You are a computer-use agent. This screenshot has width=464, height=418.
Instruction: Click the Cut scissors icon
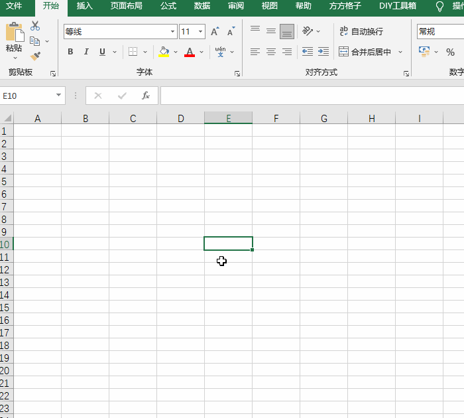tap(35, 26)
